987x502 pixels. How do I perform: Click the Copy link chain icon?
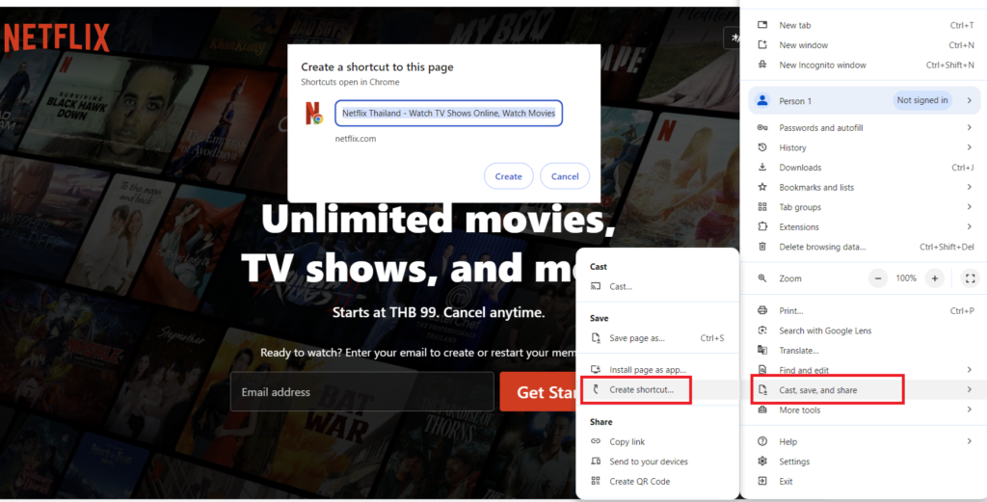coord(596,441)
